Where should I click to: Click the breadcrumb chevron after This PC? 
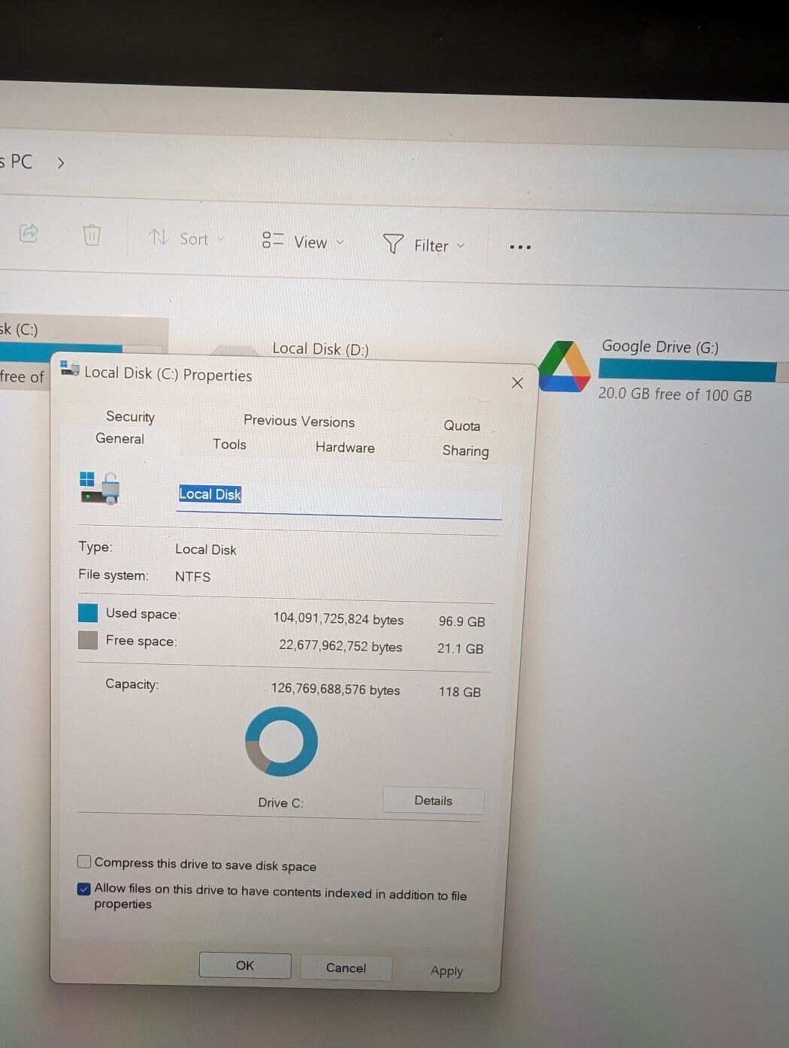61,162
